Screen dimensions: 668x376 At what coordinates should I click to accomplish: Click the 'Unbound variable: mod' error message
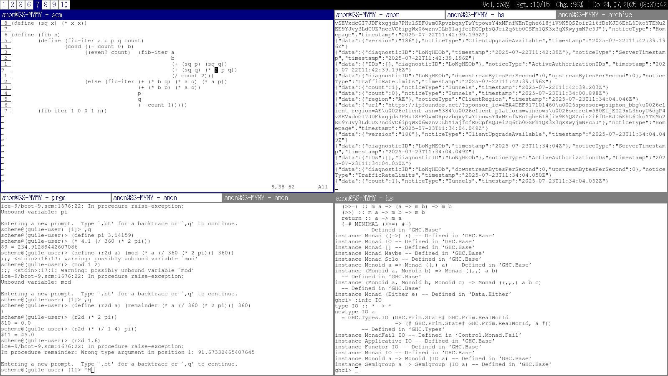tap(36, 282)
